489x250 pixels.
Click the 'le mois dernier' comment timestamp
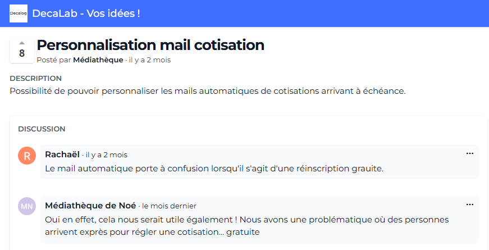pyautogui.click(x=169, y=206)
